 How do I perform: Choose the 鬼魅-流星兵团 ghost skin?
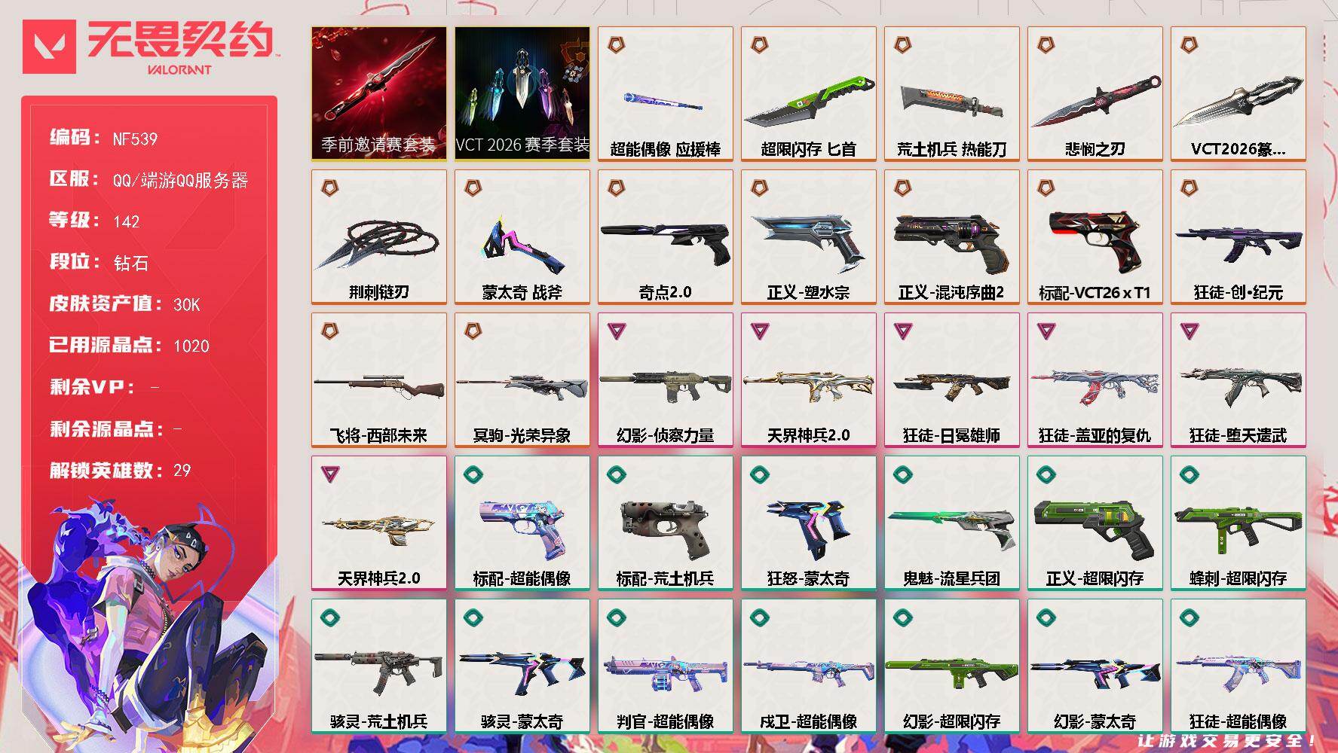951,523
